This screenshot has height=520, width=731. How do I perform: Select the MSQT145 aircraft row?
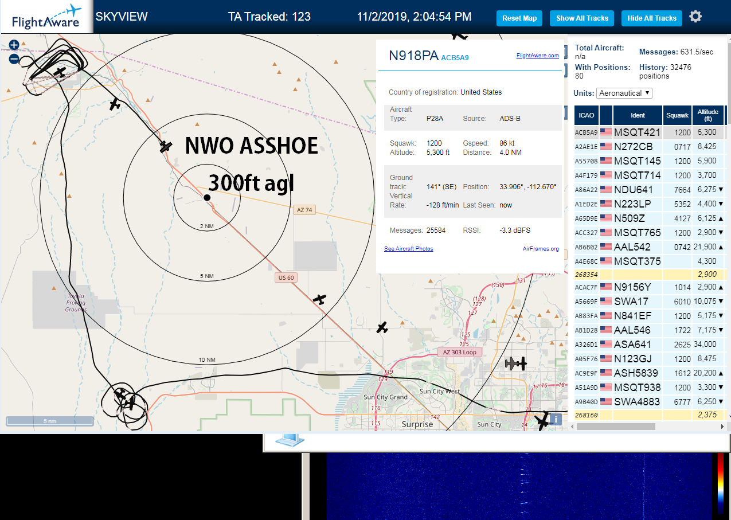pos(650,161)
